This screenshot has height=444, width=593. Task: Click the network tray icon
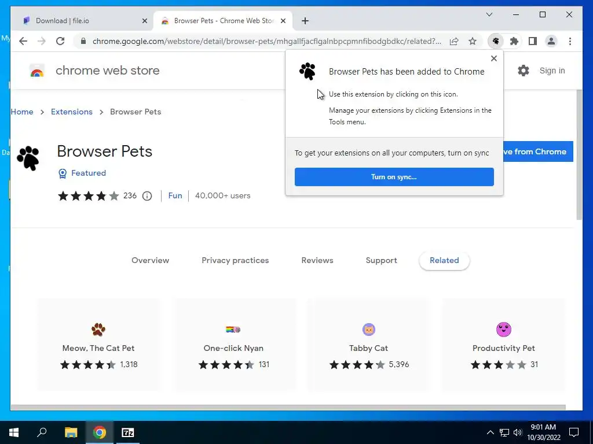504,432
